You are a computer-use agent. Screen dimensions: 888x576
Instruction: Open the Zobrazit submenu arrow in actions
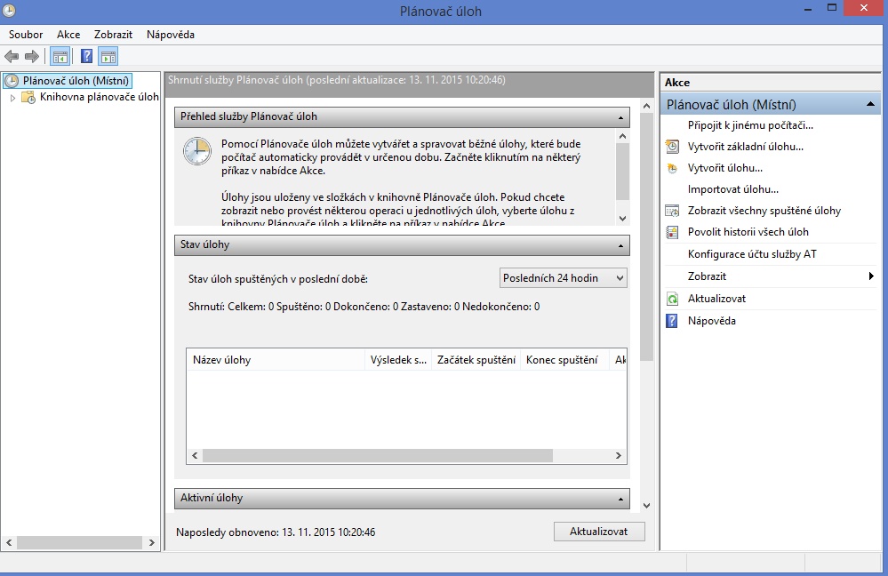click(x=871, y=276)
